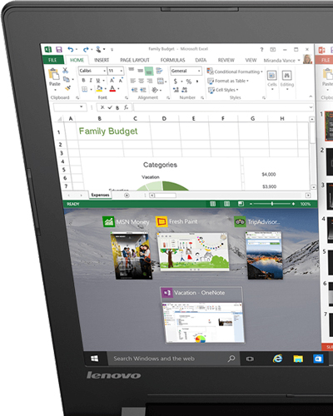Switch to Normal view in status bar
The image size is (333, 416).
(x=212, y=204)
